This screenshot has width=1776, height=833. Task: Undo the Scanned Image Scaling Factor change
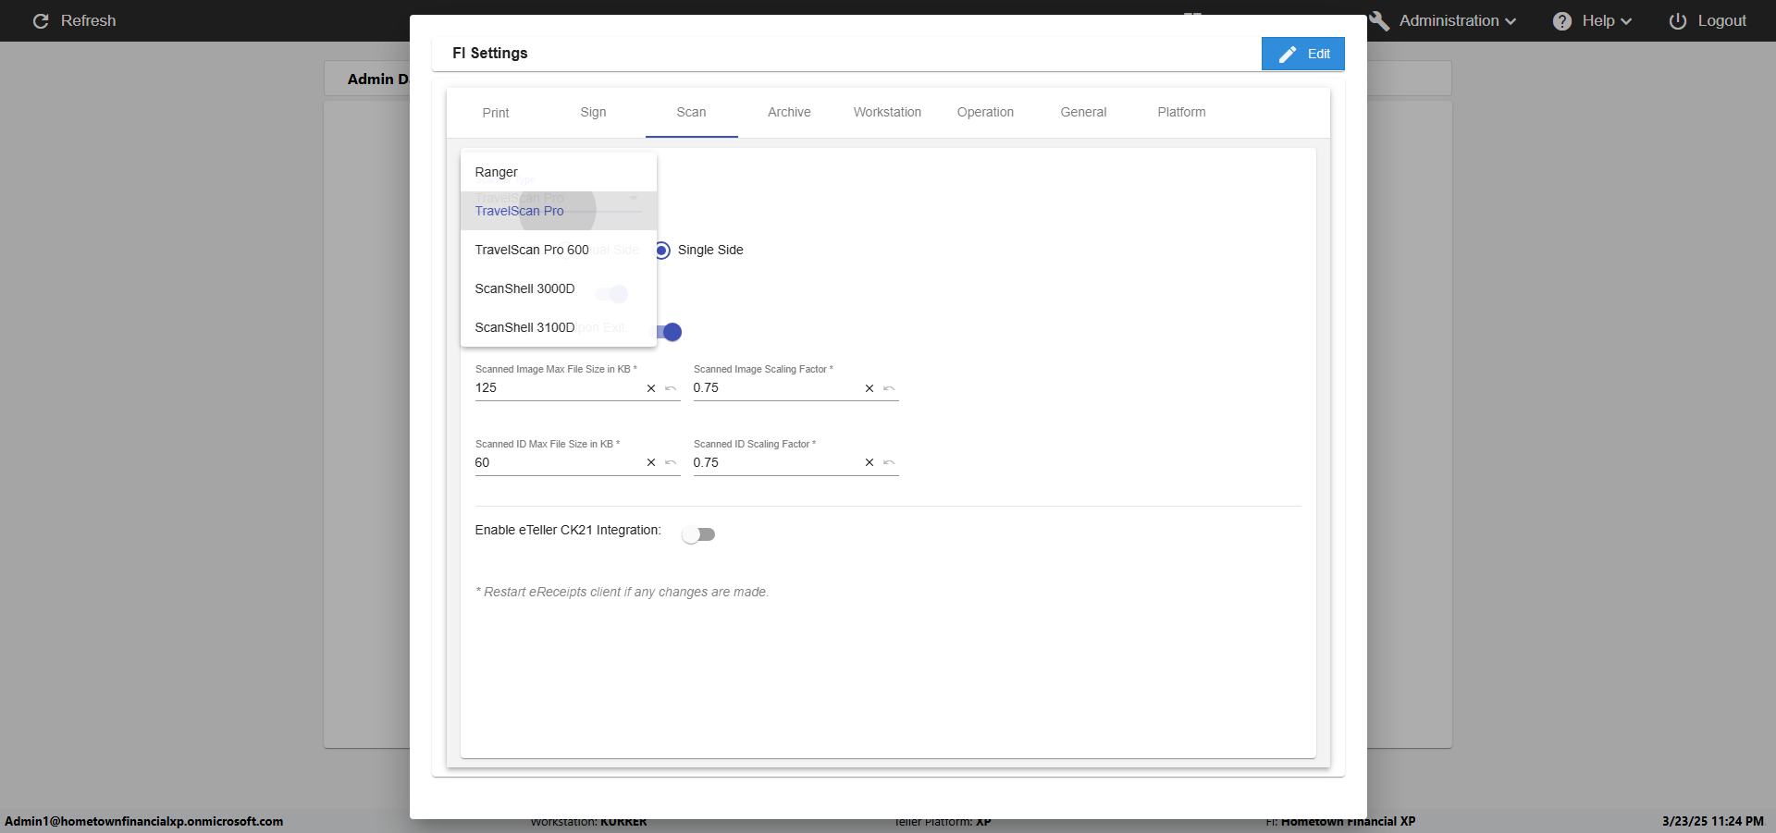[889, 388]
